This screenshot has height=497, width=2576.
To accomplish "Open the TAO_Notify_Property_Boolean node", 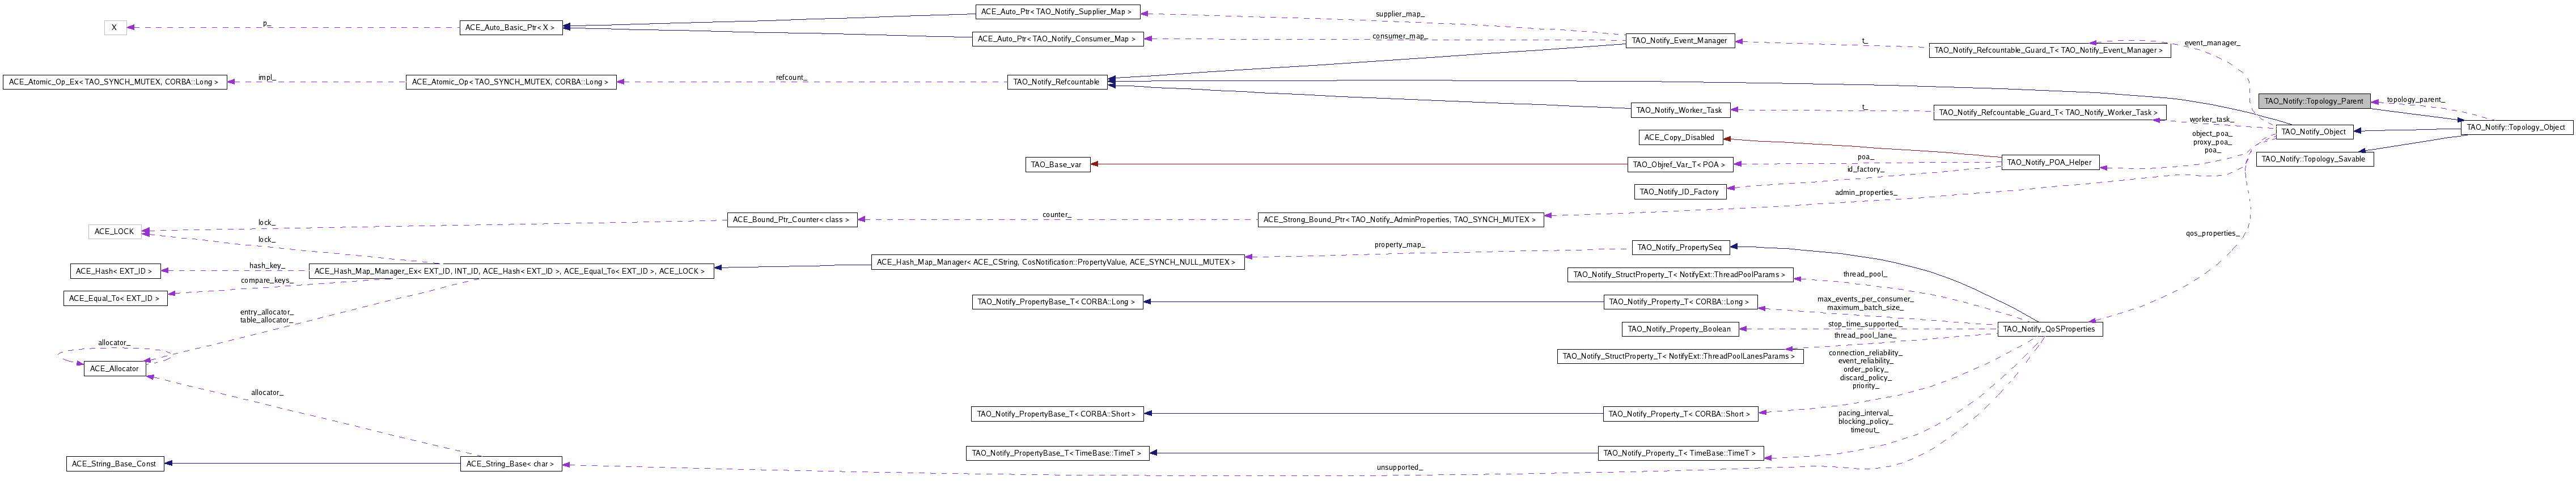I will 1679,330.
